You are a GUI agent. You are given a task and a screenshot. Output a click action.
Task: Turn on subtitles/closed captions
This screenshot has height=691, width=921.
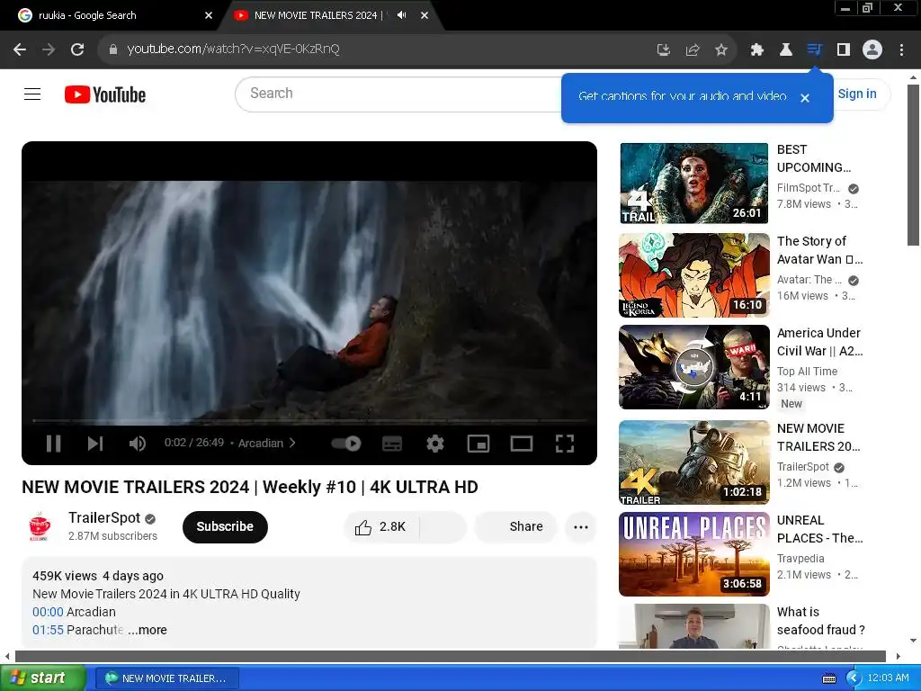tap(392, 443)
